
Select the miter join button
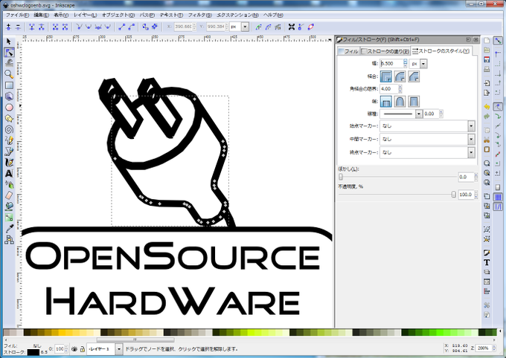[x=386, y=77]
